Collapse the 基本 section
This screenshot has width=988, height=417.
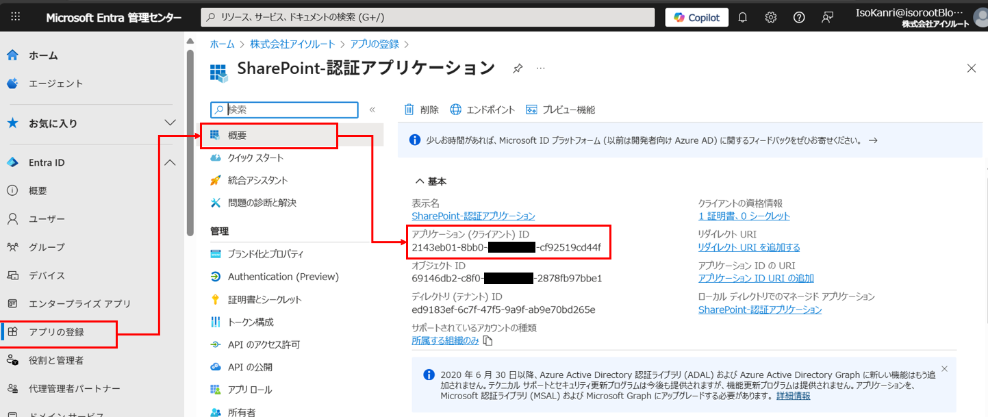click(x=431, y=181)
